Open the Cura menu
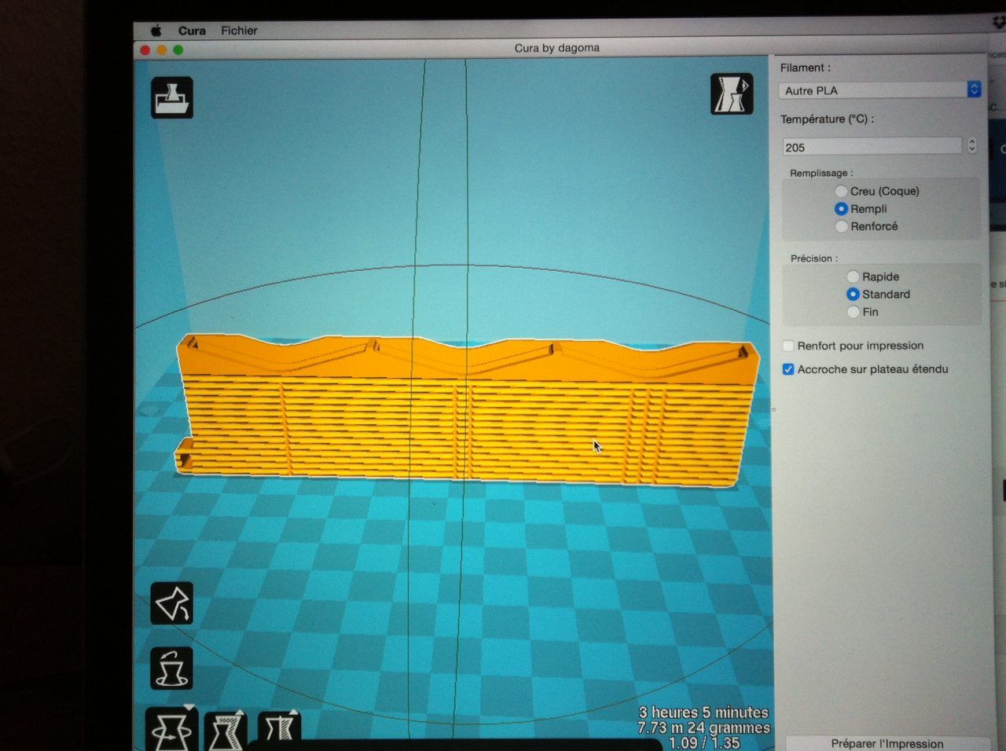Screen dimensions: 1006x751 [192, 31]
